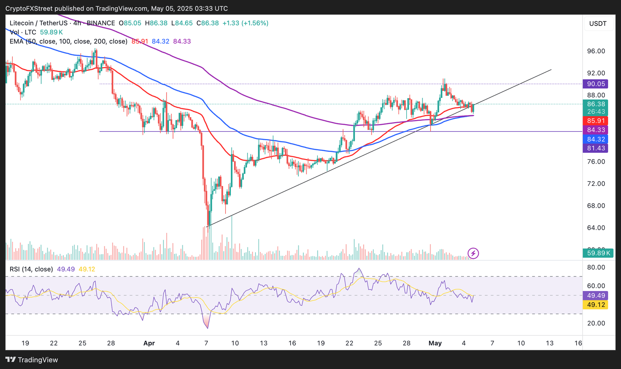Click the ascending black trendline end
The image size is (621, 369).
551,70
